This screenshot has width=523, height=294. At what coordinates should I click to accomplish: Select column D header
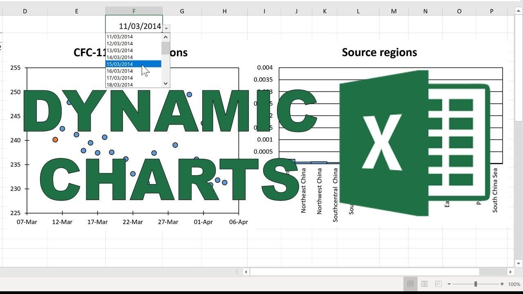point(25,11)
